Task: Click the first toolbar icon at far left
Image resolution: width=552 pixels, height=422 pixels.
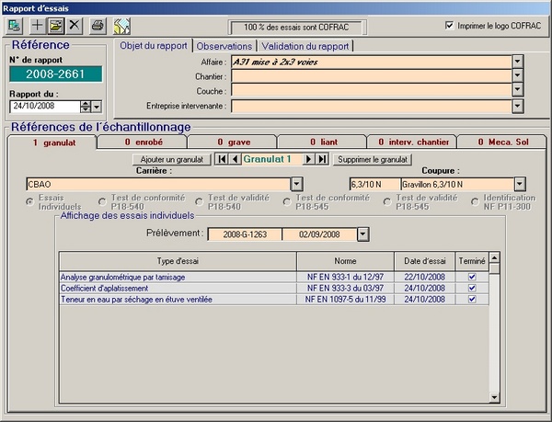Action: (15, 25)
